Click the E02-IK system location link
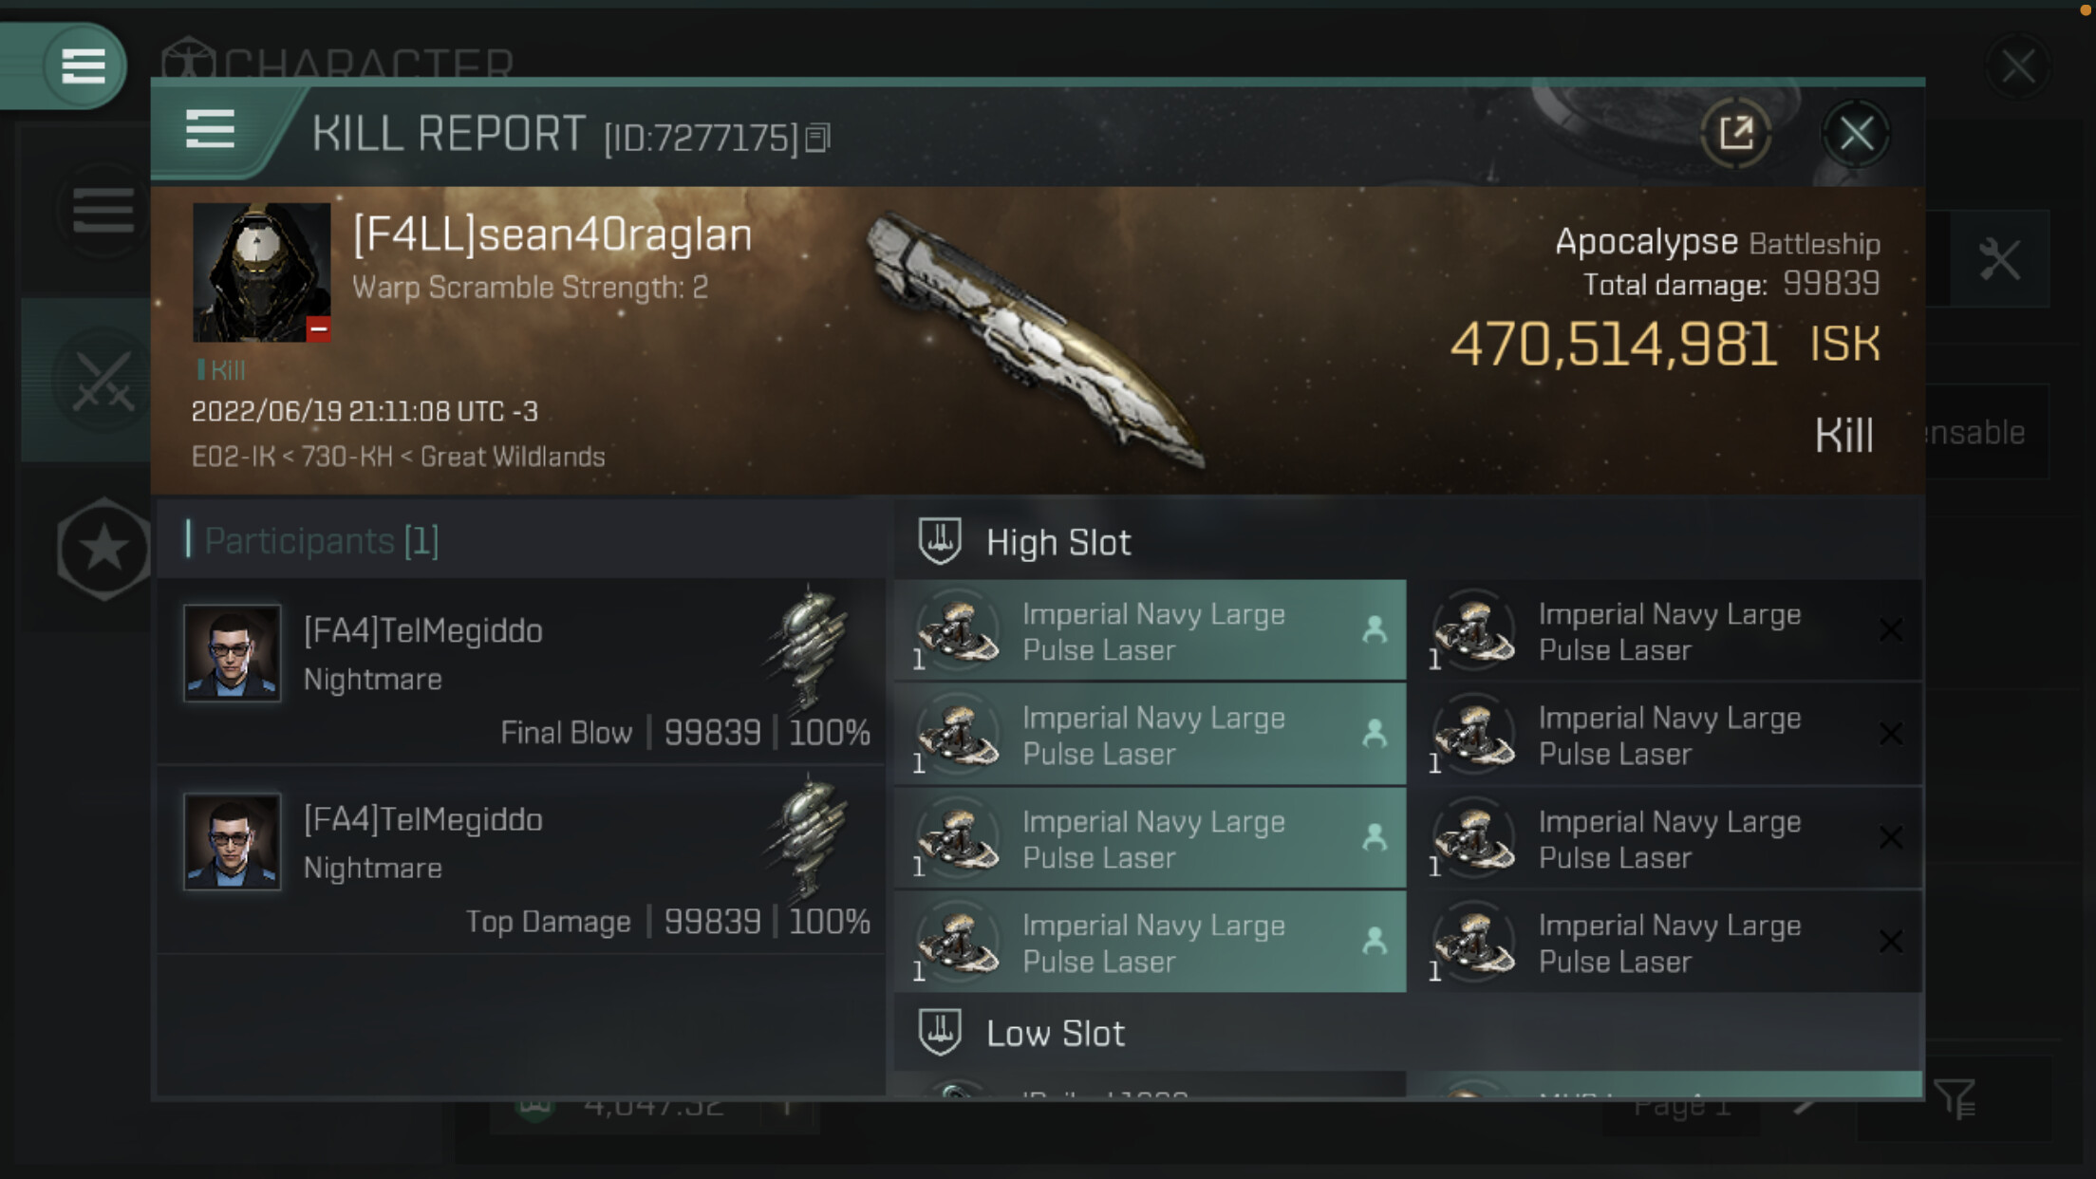Screen dimensions: 2096x1179 click(234, 457)
